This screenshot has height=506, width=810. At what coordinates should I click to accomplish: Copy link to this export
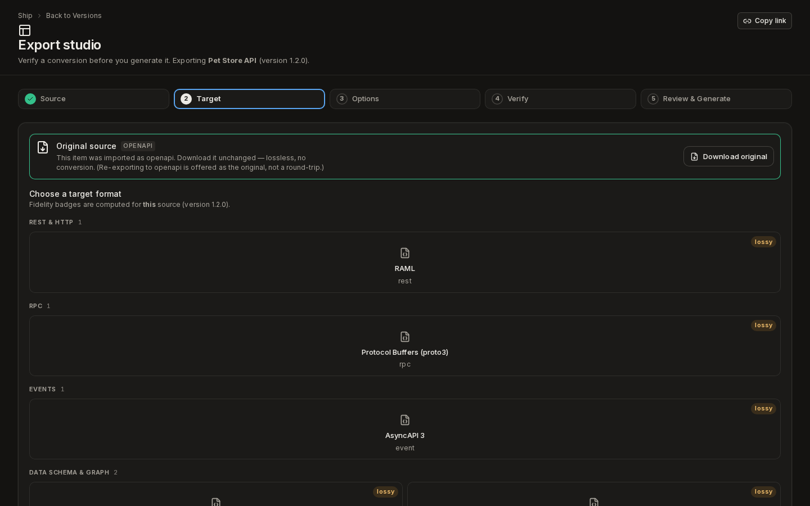tap(764, 21)
